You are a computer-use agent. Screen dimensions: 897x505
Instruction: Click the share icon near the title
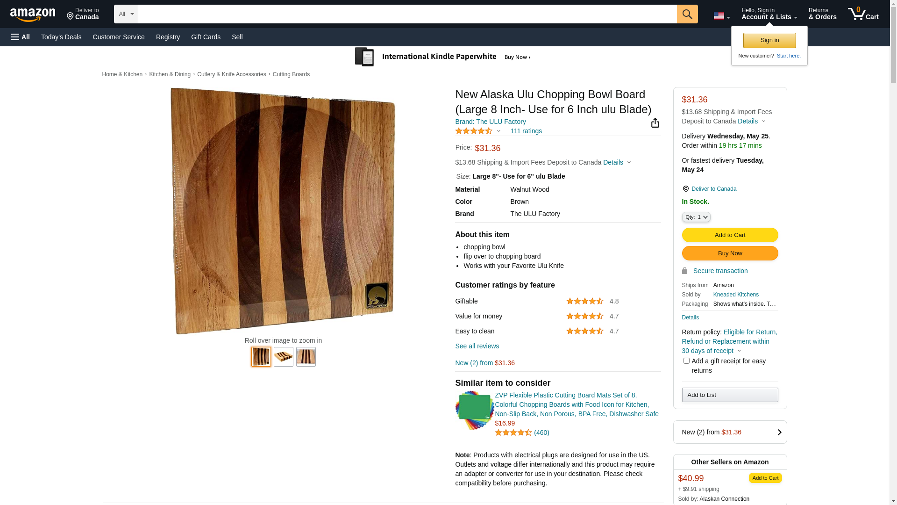[655, 123]
